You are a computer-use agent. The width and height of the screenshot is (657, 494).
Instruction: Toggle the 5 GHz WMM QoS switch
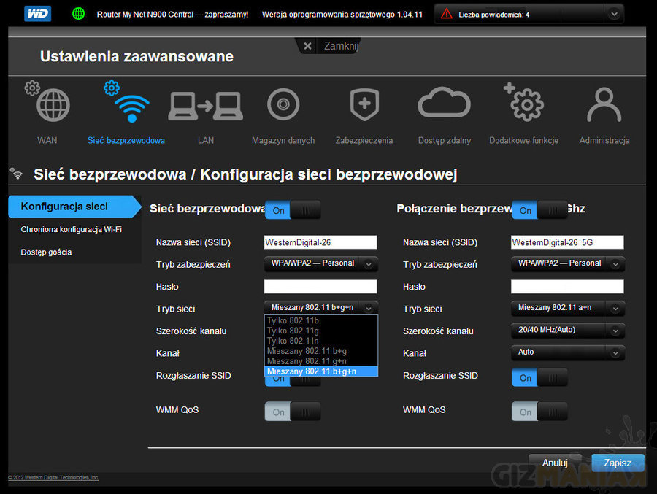(x=539, y=412)
